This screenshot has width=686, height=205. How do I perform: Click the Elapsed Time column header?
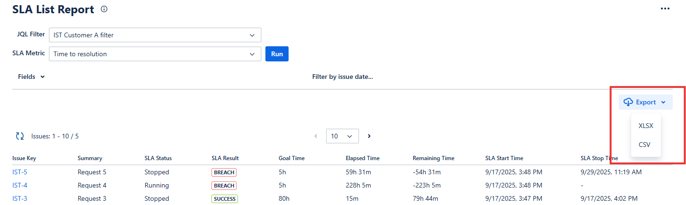pyautogui.click(x=362, y=158)
